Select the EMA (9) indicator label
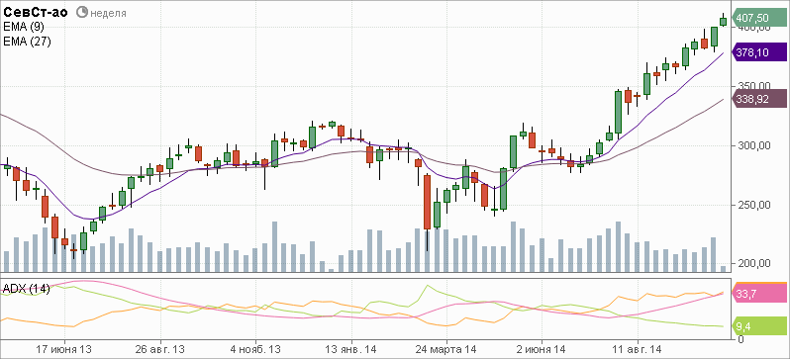790x359 pixels. pyautogui.click(x=24, y=27)
